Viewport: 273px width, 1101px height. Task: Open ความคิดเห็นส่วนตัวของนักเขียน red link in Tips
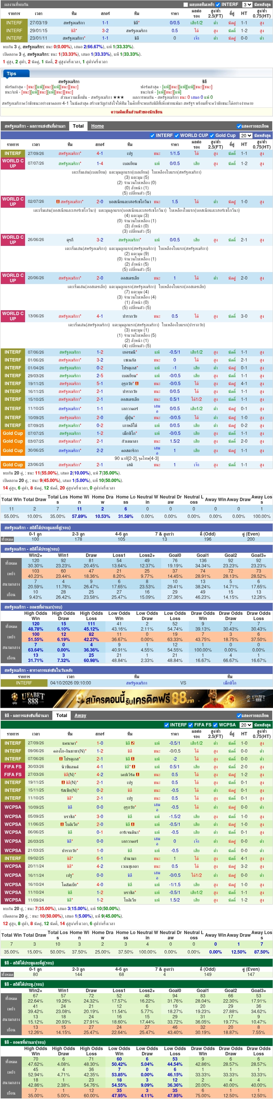(x=136, y=112)
